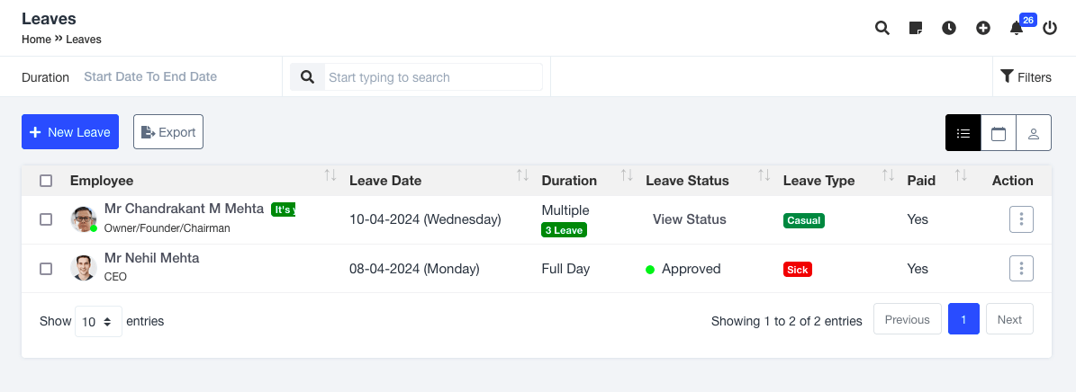The height and width of the screenshot is (392, 1076).
Task: Open notifications bell with 26 badge
Action: [1017, 28]
